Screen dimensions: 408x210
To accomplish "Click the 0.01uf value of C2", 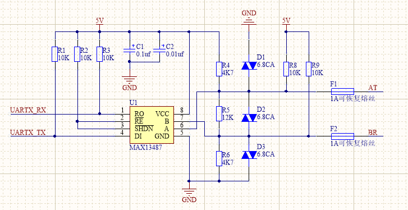I will [175, 54].
